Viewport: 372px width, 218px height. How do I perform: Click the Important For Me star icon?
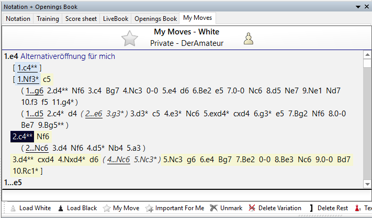click(149, 208)
